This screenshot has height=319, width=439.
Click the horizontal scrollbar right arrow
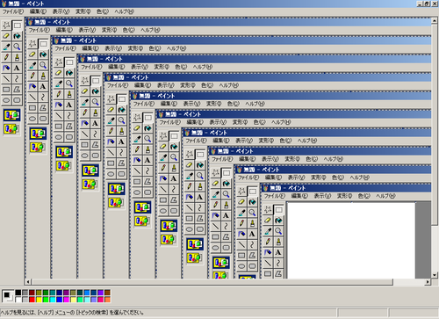pyautogui.click(x=428, y=282)
